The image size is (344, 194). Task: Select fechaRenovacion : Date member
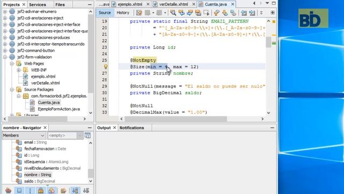(45, 149)
